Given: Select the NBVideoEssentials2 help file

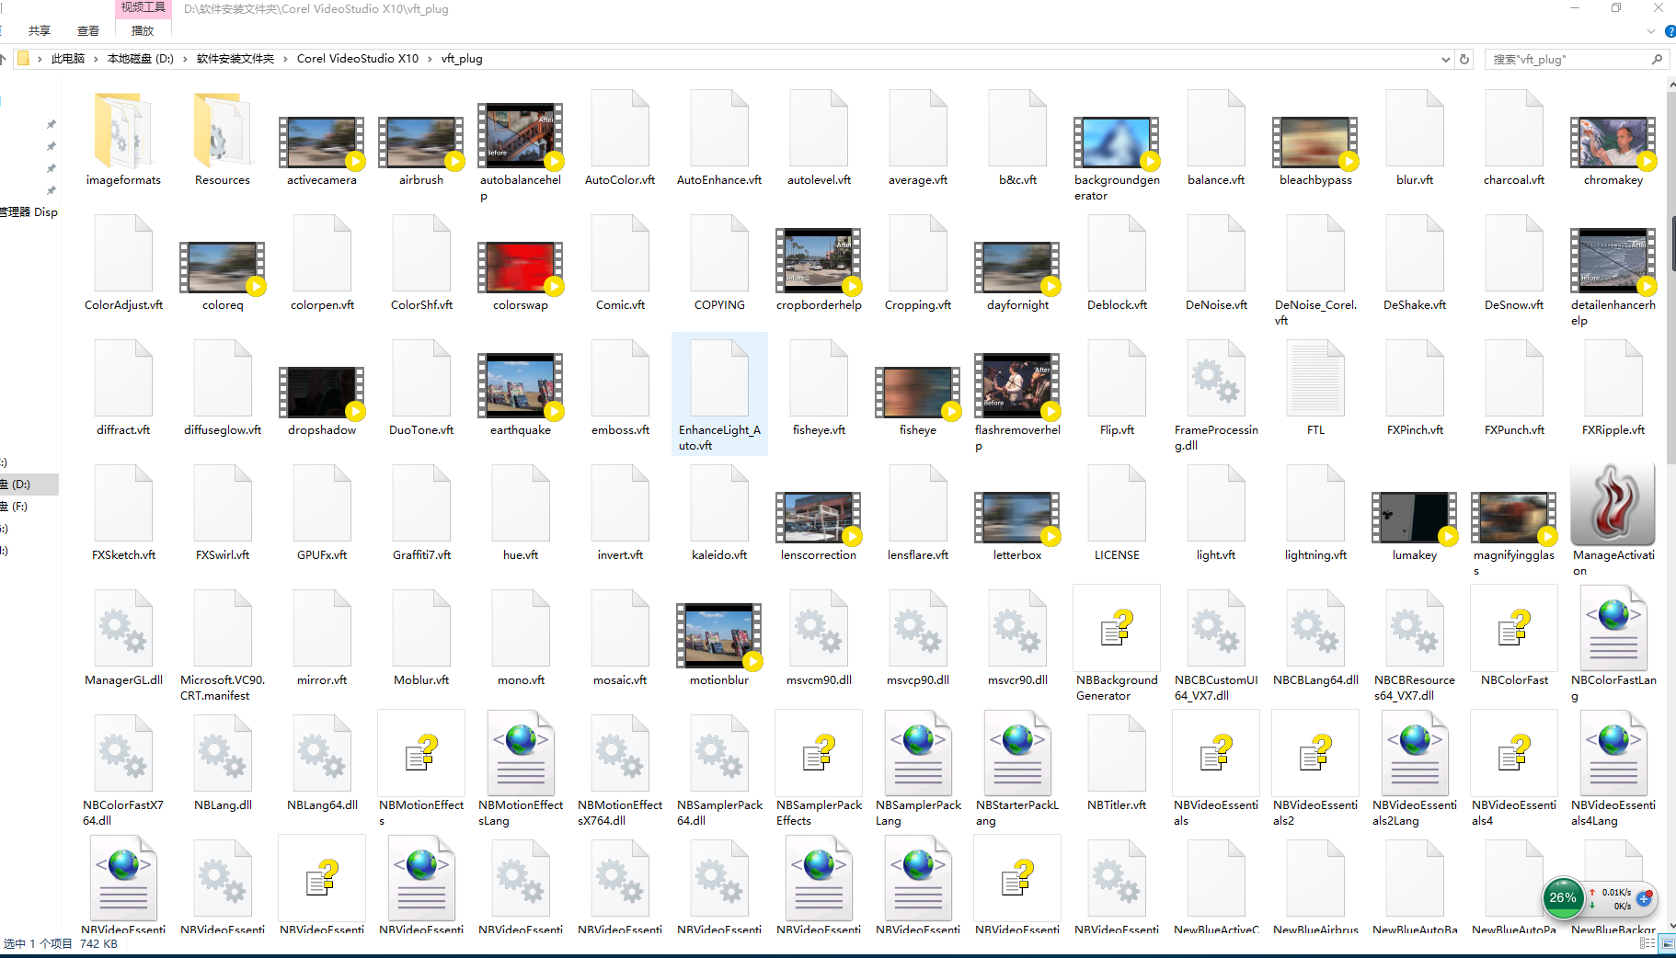Looking at the screenshot, I should (1315, 770).
